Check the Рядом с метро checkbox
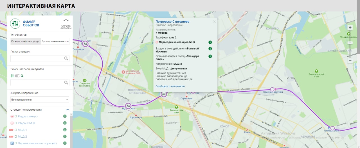360x148 pixels. (x=16, y=116)
